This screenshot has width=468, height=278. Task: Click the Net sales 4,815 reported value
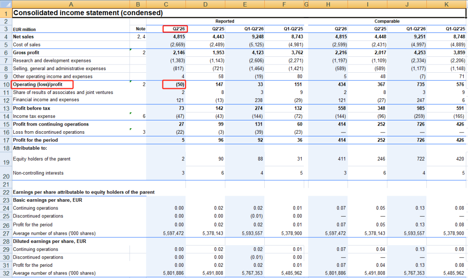(179, 37)
